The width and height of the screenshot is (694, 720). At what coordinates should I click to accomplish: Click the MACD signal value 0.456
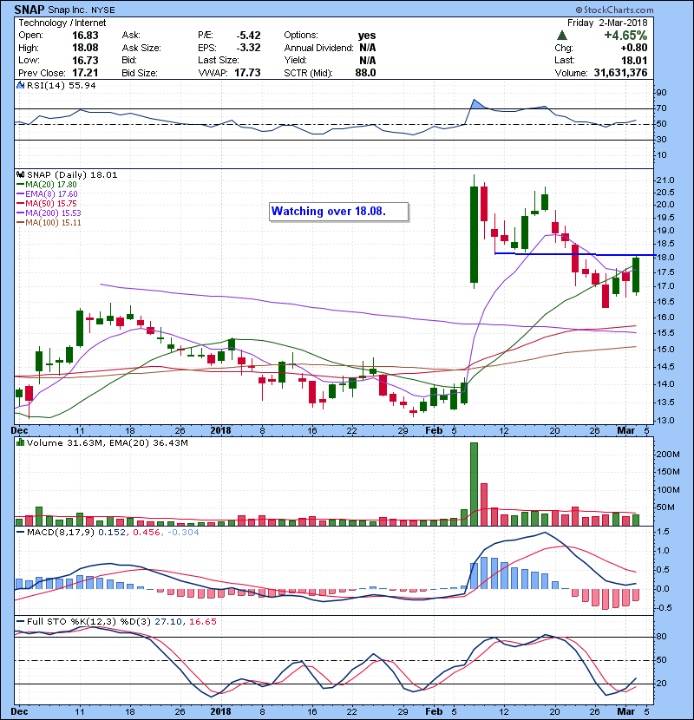147,533
